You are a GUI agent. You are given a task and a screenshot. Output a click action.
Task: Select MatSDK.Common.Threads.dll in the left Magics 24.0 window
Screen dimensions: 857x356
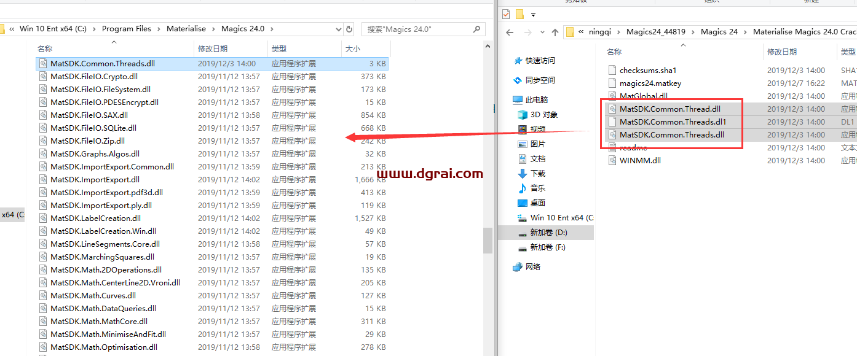point(212,63)
